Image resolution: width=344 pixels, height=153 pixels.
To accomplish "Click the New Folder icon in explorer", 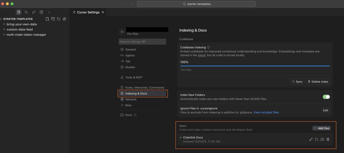I will point(53,19).
